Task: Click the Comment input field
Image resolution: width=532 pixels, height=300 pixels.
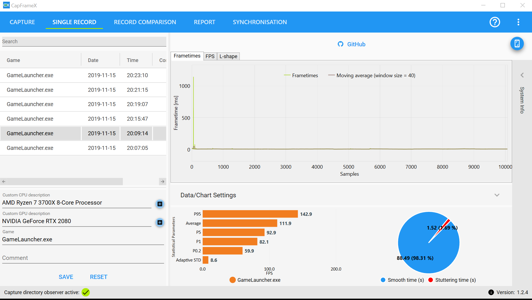Action: [83, 258]
